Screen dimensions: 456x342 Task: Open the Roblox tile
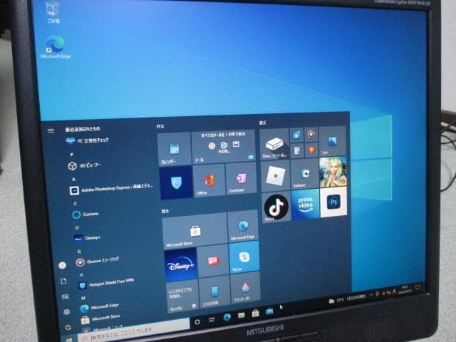276,176
